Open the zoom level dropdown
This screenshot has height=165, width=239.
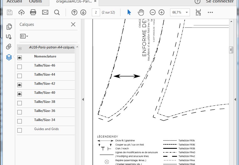[x=187, y=12]
